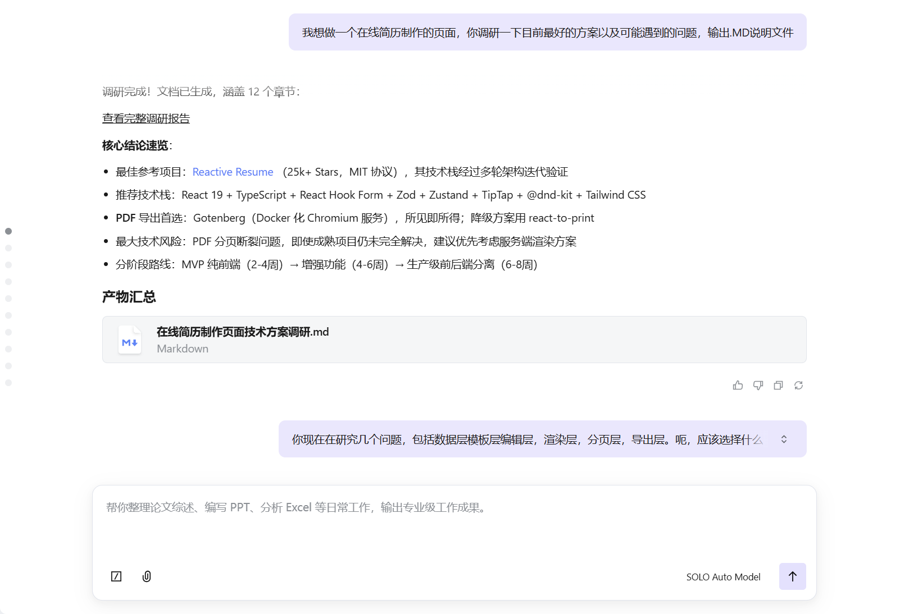Select the third dot in side navigator

tap(8, 265)
